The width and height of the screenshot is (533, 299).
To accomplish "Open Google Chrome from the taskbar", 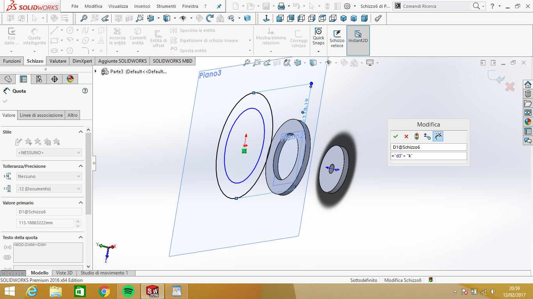I will coord(104,291).
